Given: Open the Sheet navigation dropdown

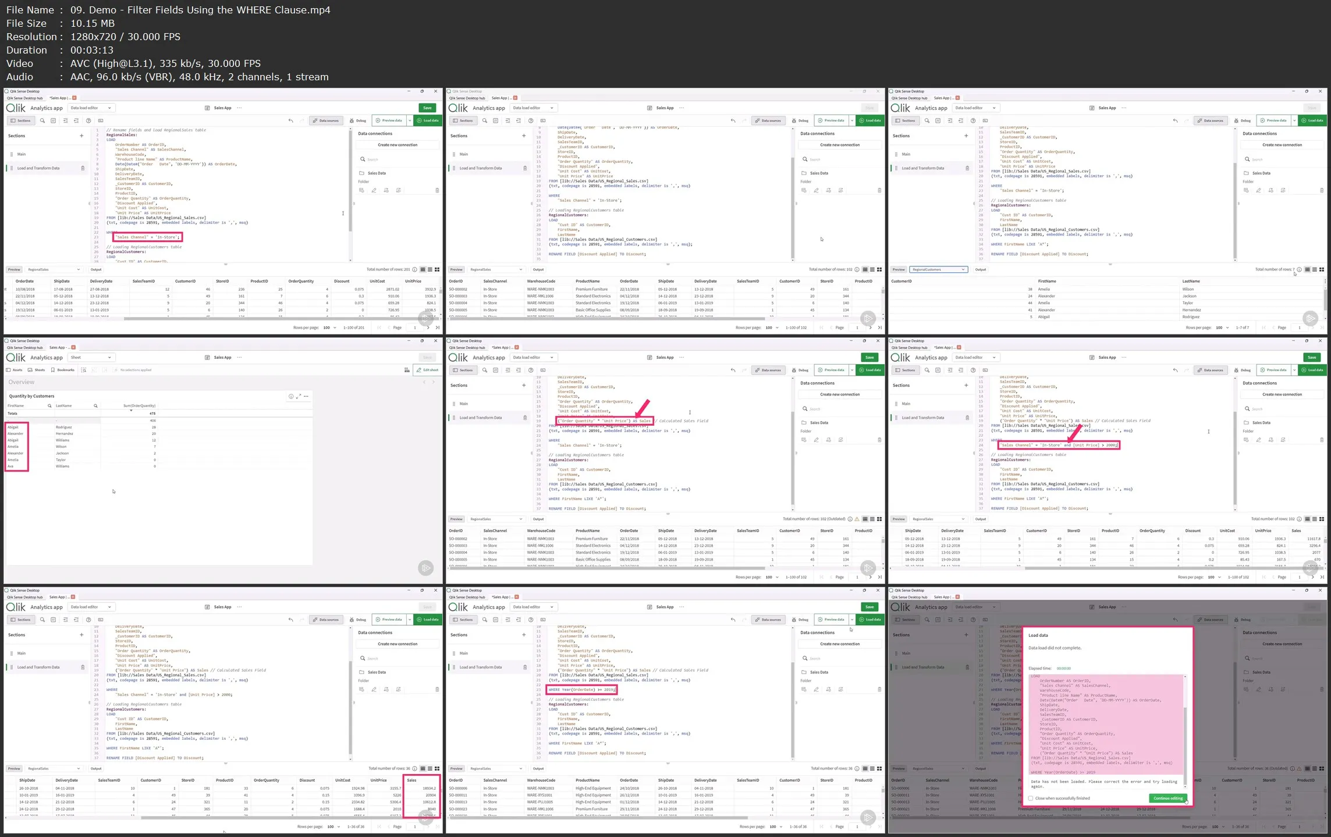Looking at the screenshot, I should tap(91, 357).
